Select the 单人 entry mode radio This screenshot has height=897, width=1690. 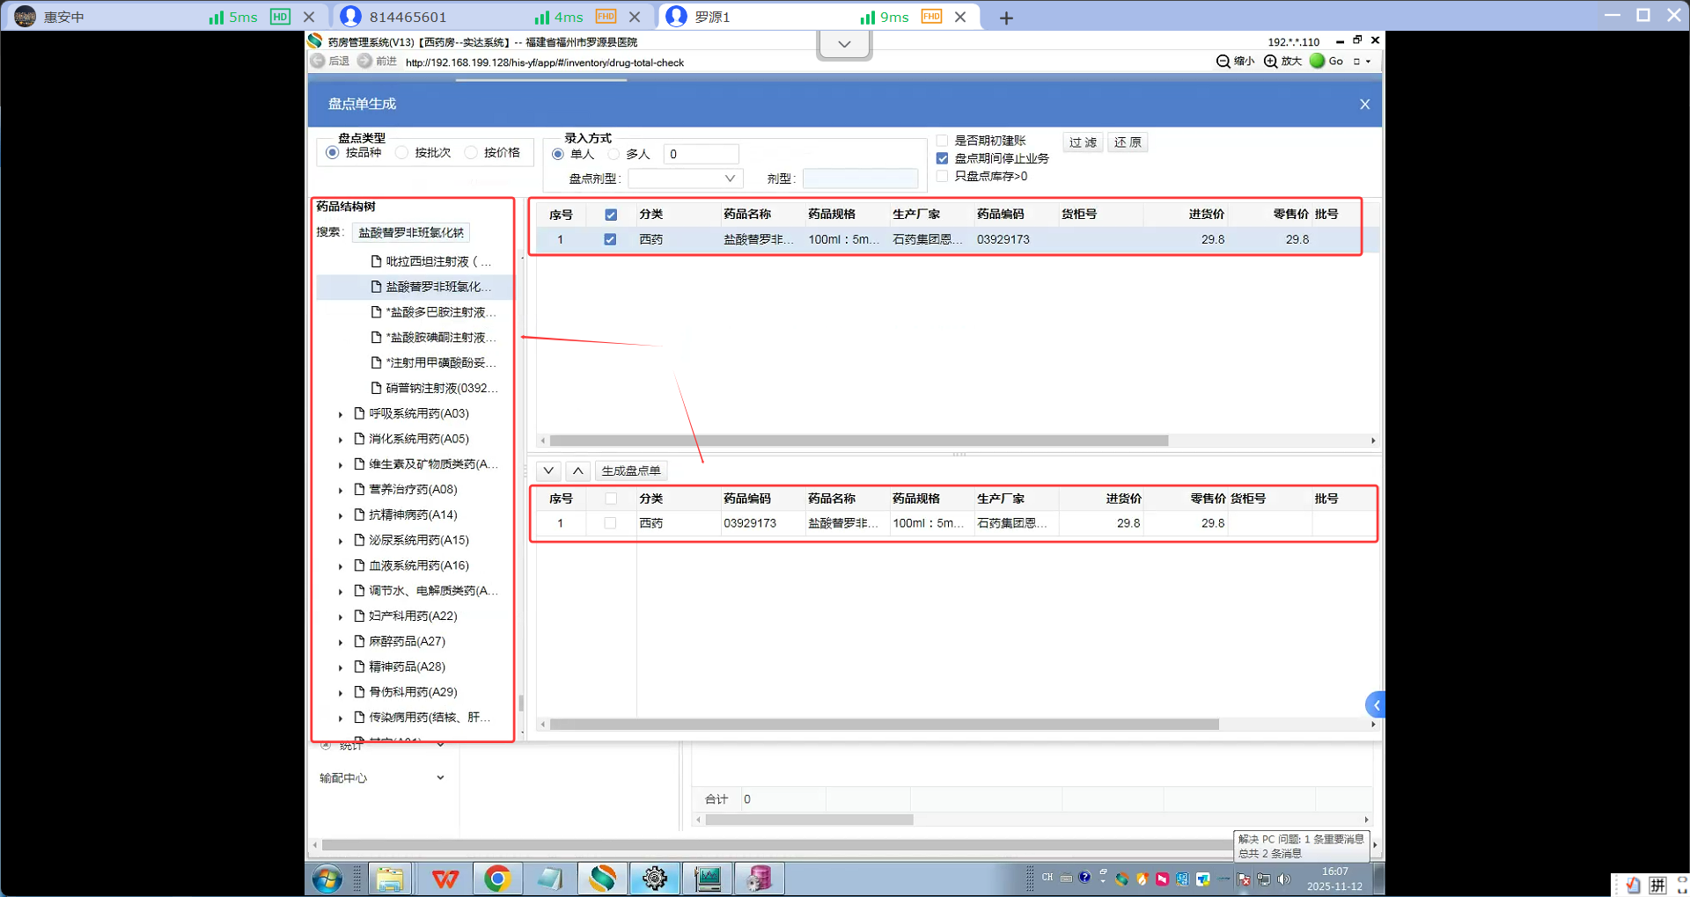pos(557,155)
